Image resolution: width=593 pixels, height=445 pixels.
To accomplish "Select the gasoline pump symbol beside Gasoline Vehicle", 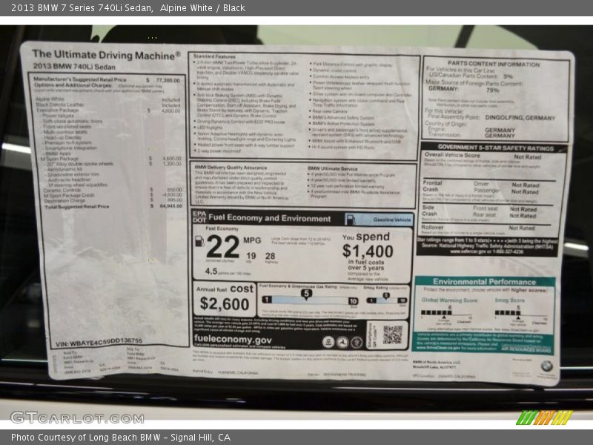I will coord(351,219).
